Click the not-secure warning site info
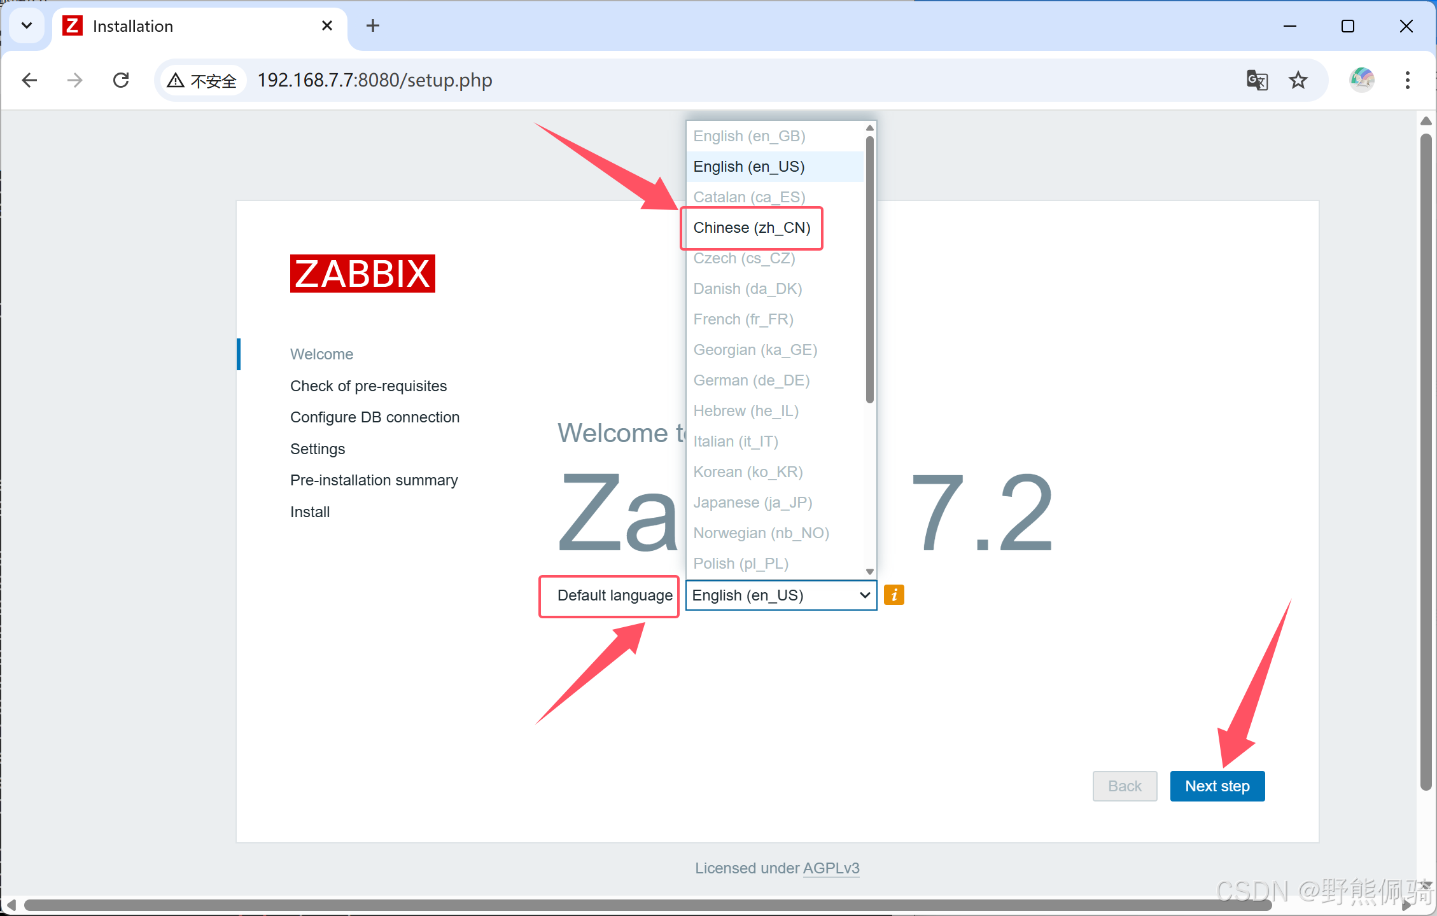Screen dimensions: 1437x916 coord(201,81)
